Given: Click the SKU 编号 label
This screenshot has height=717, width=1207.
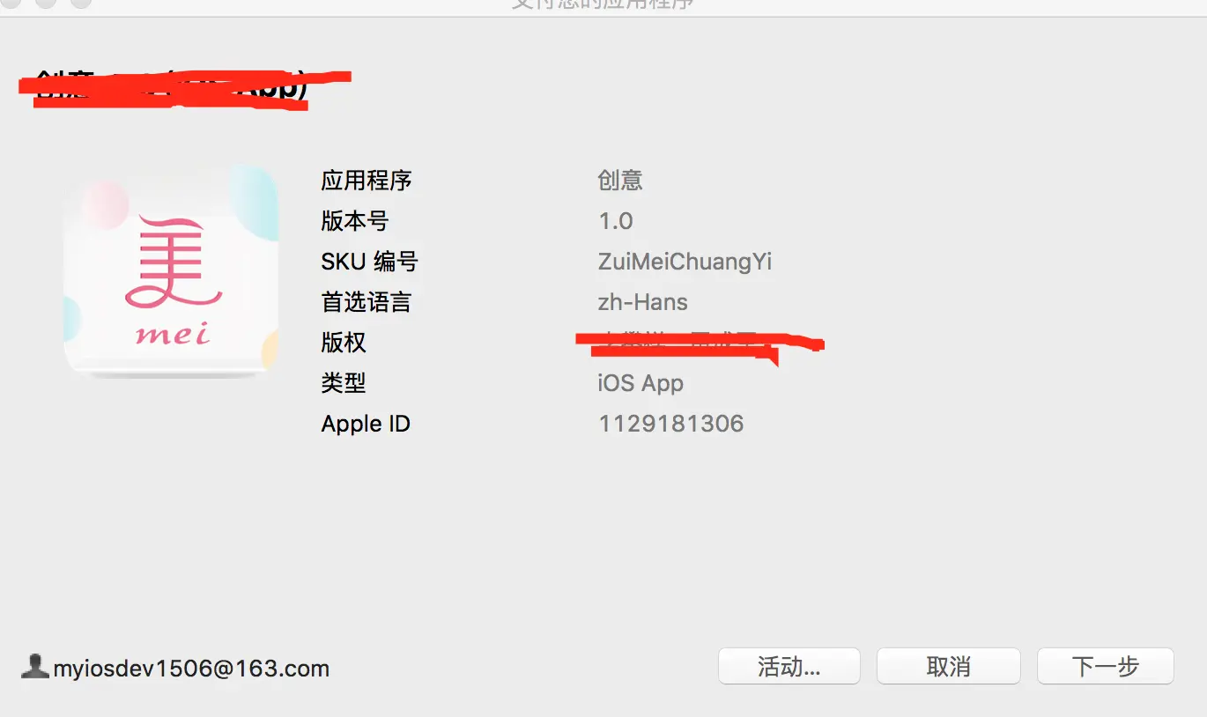Looking at the screenshot, I should click(x=369, y=262).
